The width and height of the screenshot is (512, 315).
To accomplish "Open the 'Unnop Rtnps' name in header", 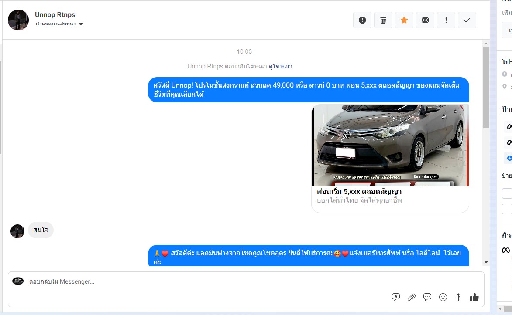I will pyautogui.click(x=55, y=15).
